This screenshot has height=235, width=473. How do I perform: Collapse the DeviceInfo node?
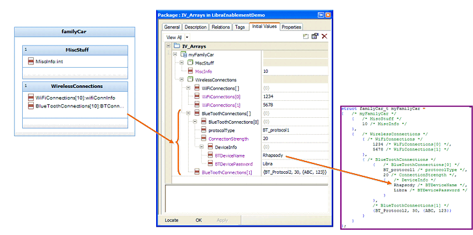coord(202,147)
